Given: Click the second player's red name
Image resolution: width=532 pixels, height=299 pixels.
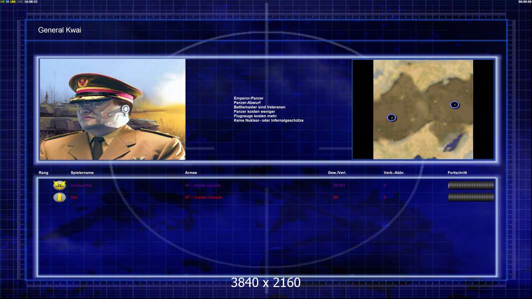Looking at the screenshot, I should point(74,197).
